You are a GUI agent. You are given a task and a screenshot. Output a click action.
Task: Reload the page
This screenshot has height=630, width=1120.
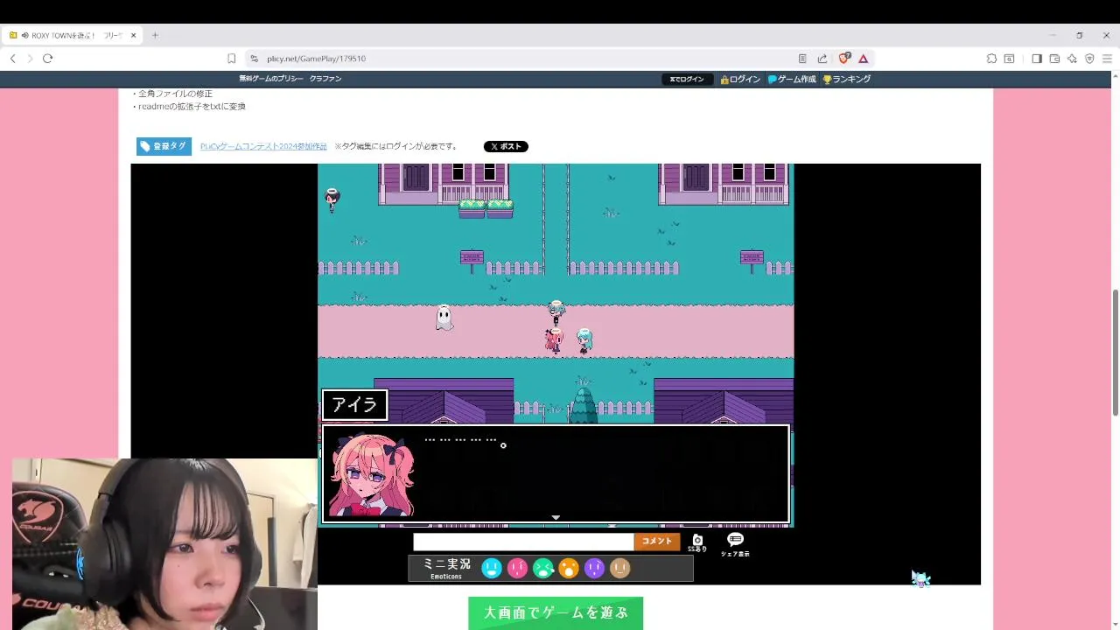click(47, 59)
